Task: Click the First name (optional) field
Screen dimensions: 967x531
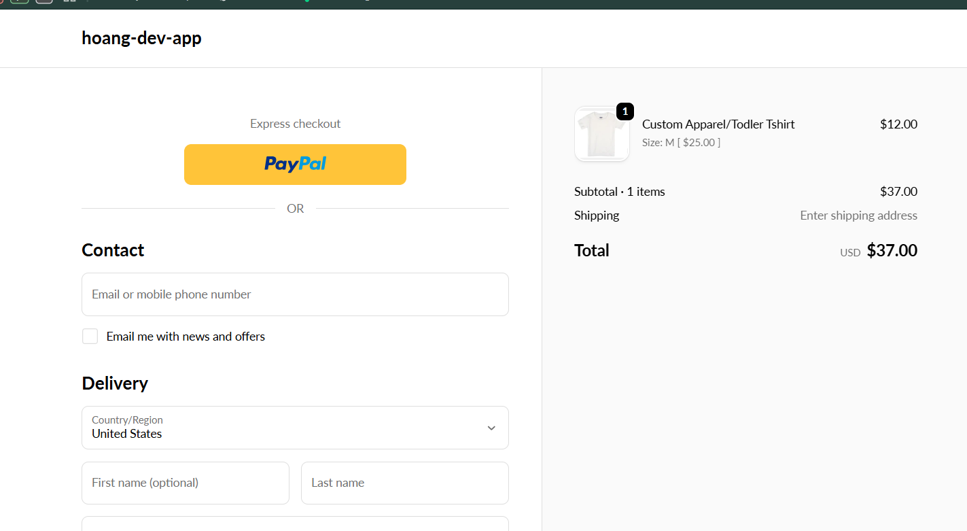Action: [x=185, y=483]
